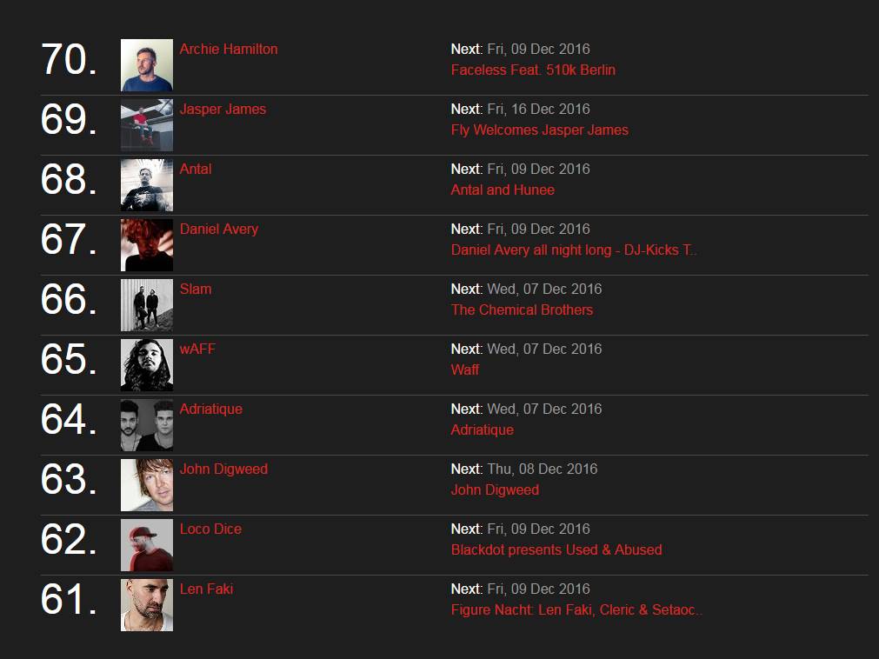879x659 pixels.
Task: Click John Digweed's profile picture
Action: [146, 485]
